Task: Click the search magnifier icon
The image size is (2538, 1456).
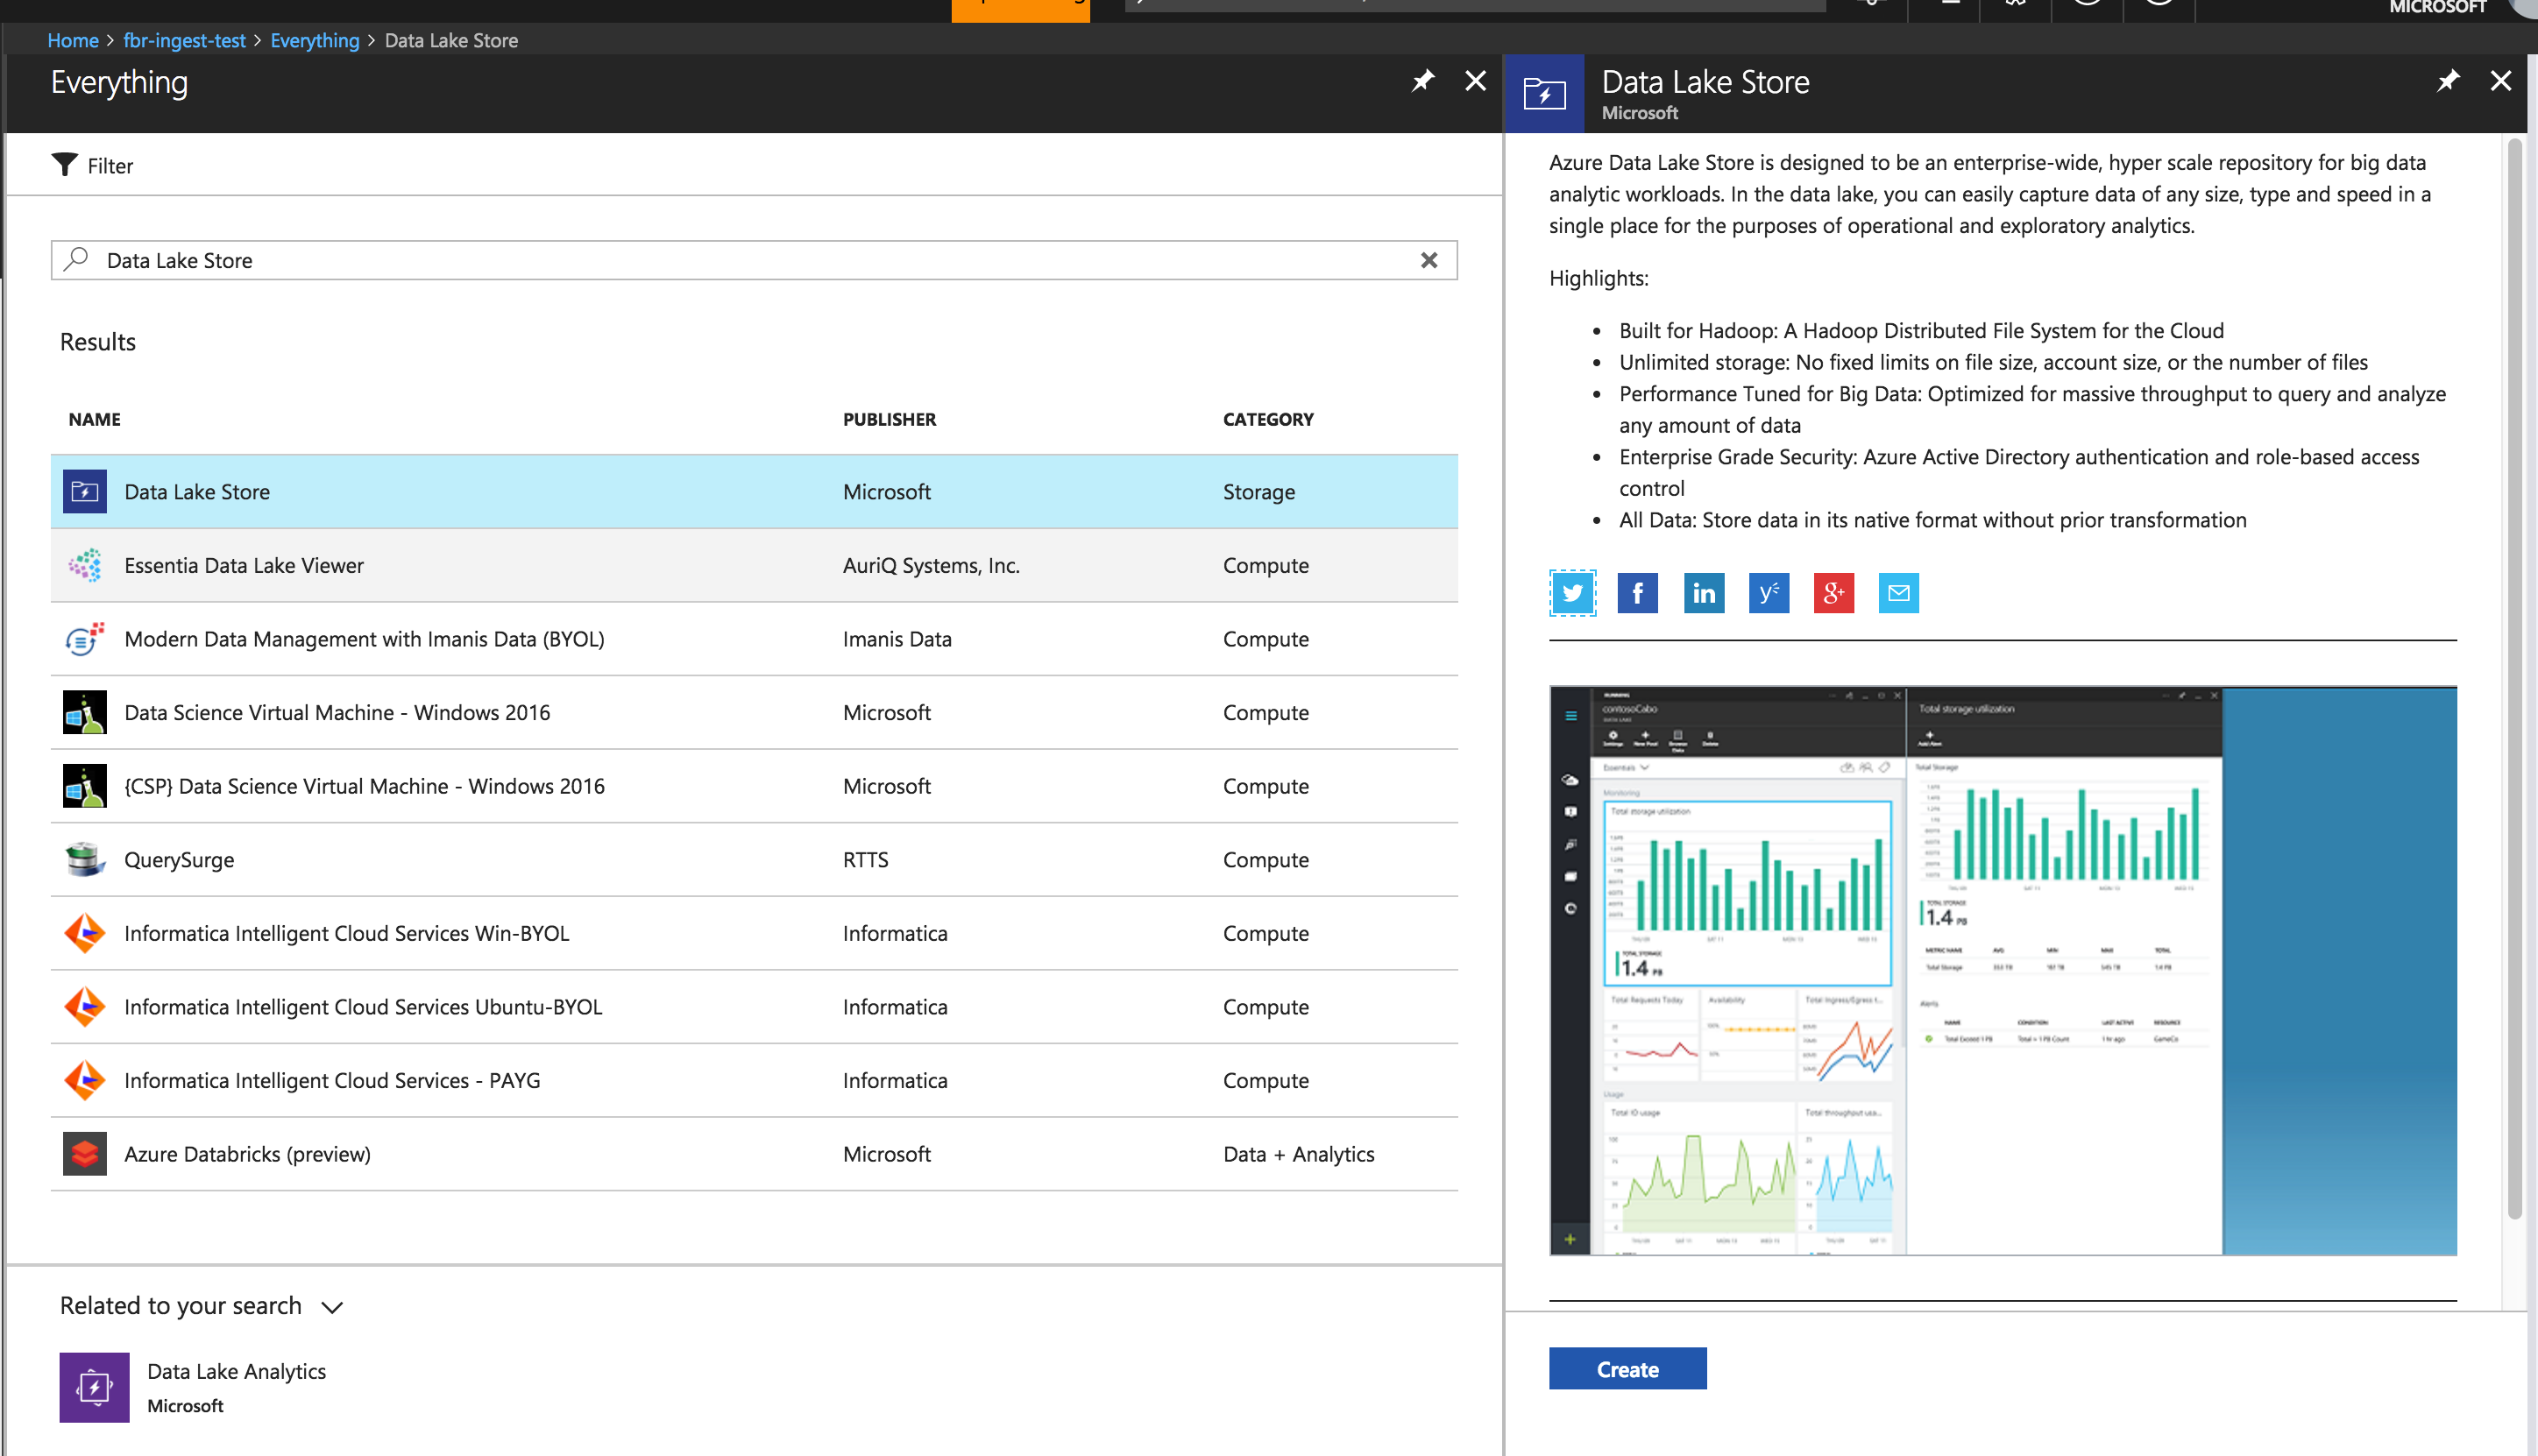Action: click(x=76, y=259)
